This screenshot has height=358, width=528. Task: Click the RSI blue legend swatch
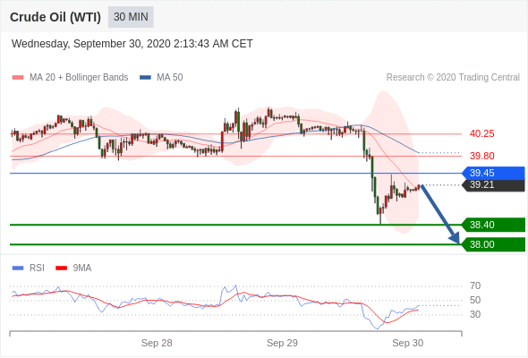coord(18,268)
